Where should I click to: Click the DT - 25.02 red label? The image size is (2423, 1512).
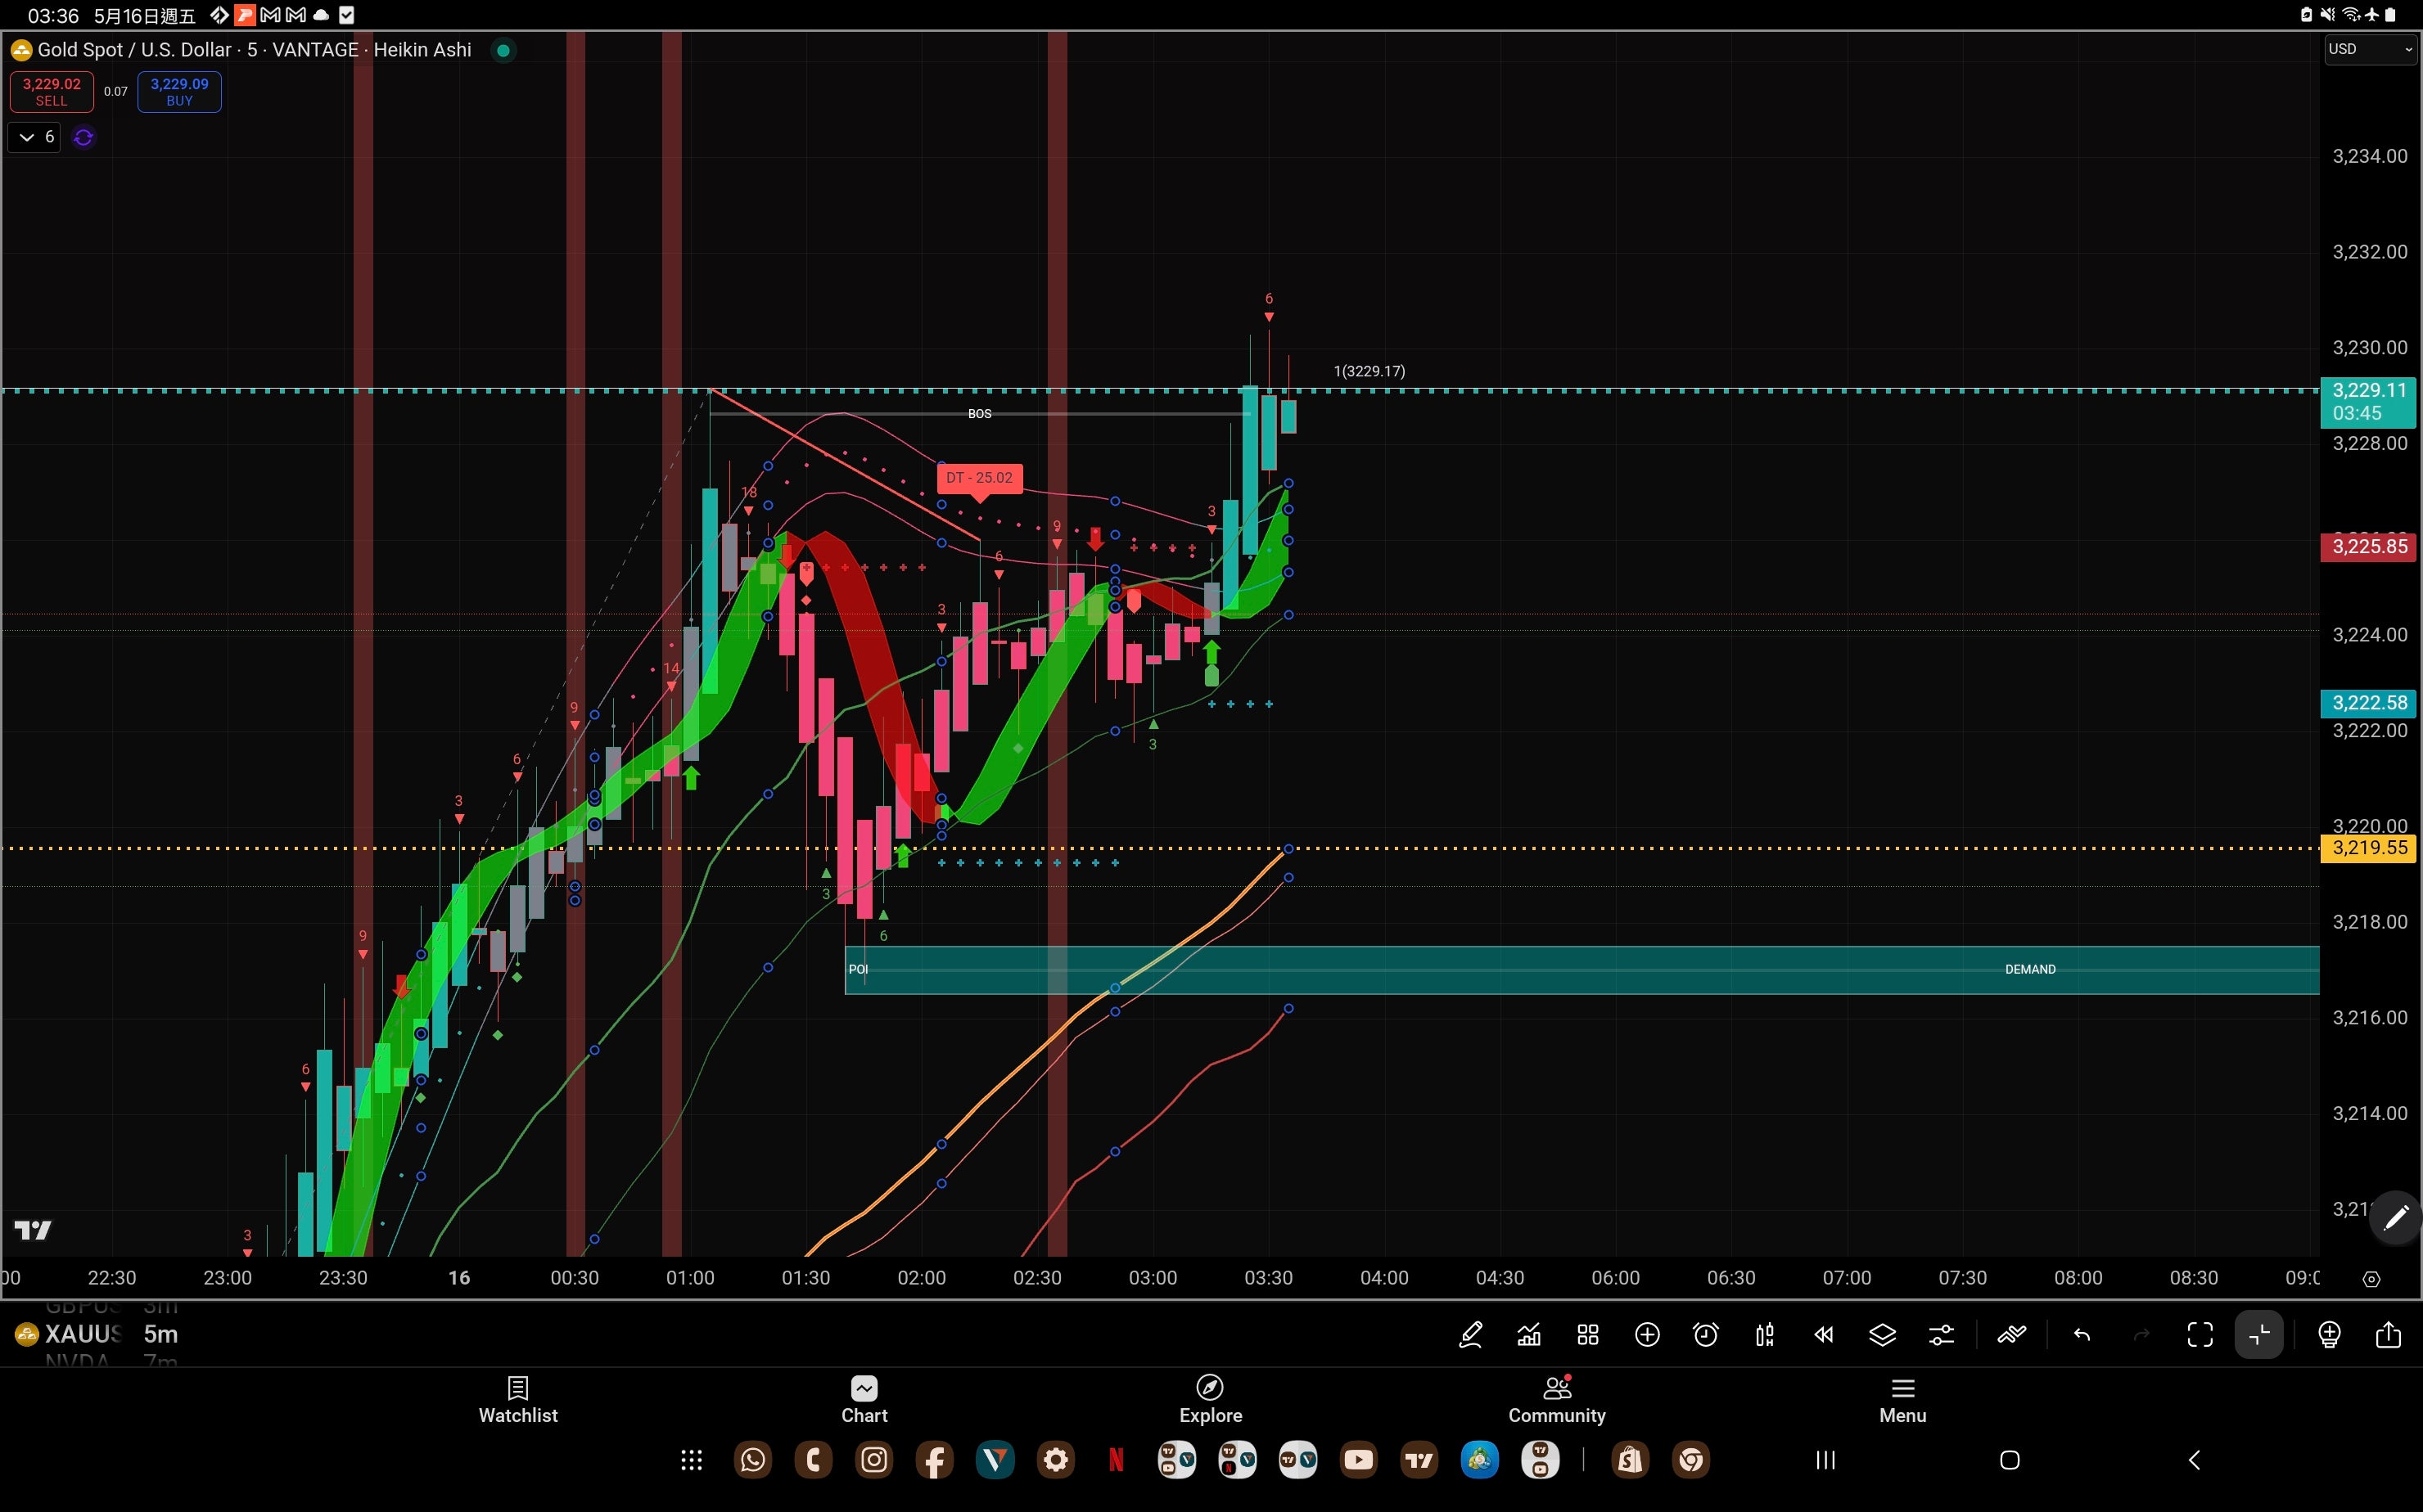point(979,478)
